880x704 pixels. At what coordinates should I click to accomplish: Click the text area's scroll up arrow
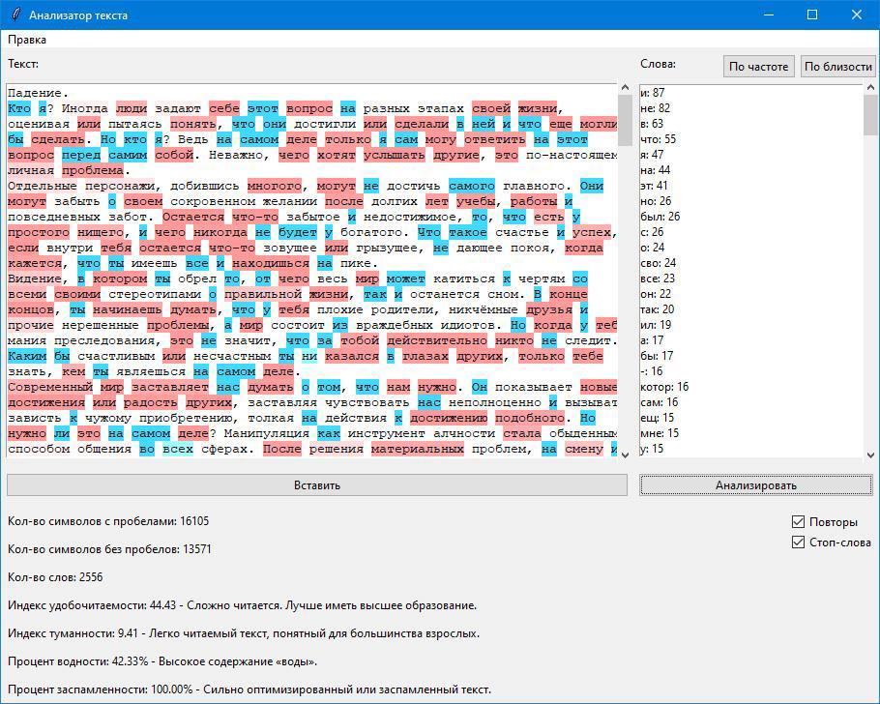pyautogui.click(x=624, y=91)
